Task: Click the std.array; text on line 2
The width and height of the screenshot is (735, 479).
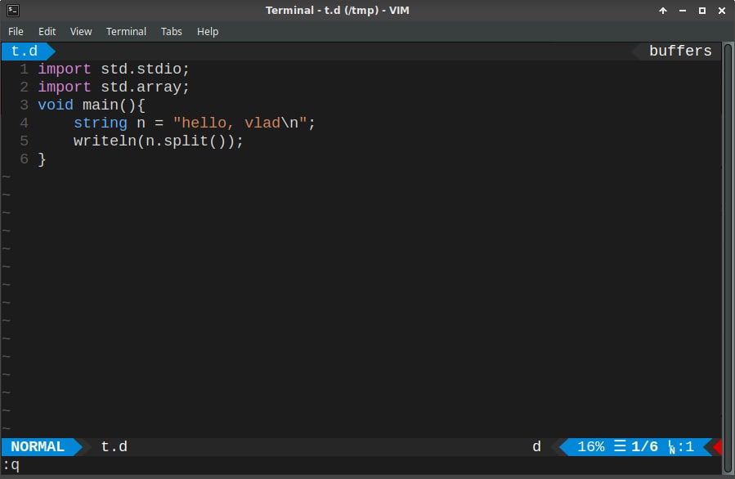Action: tap(146, 87)
